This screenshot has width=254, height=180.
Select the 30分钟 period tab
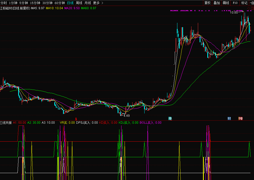[x=47, y=3]
